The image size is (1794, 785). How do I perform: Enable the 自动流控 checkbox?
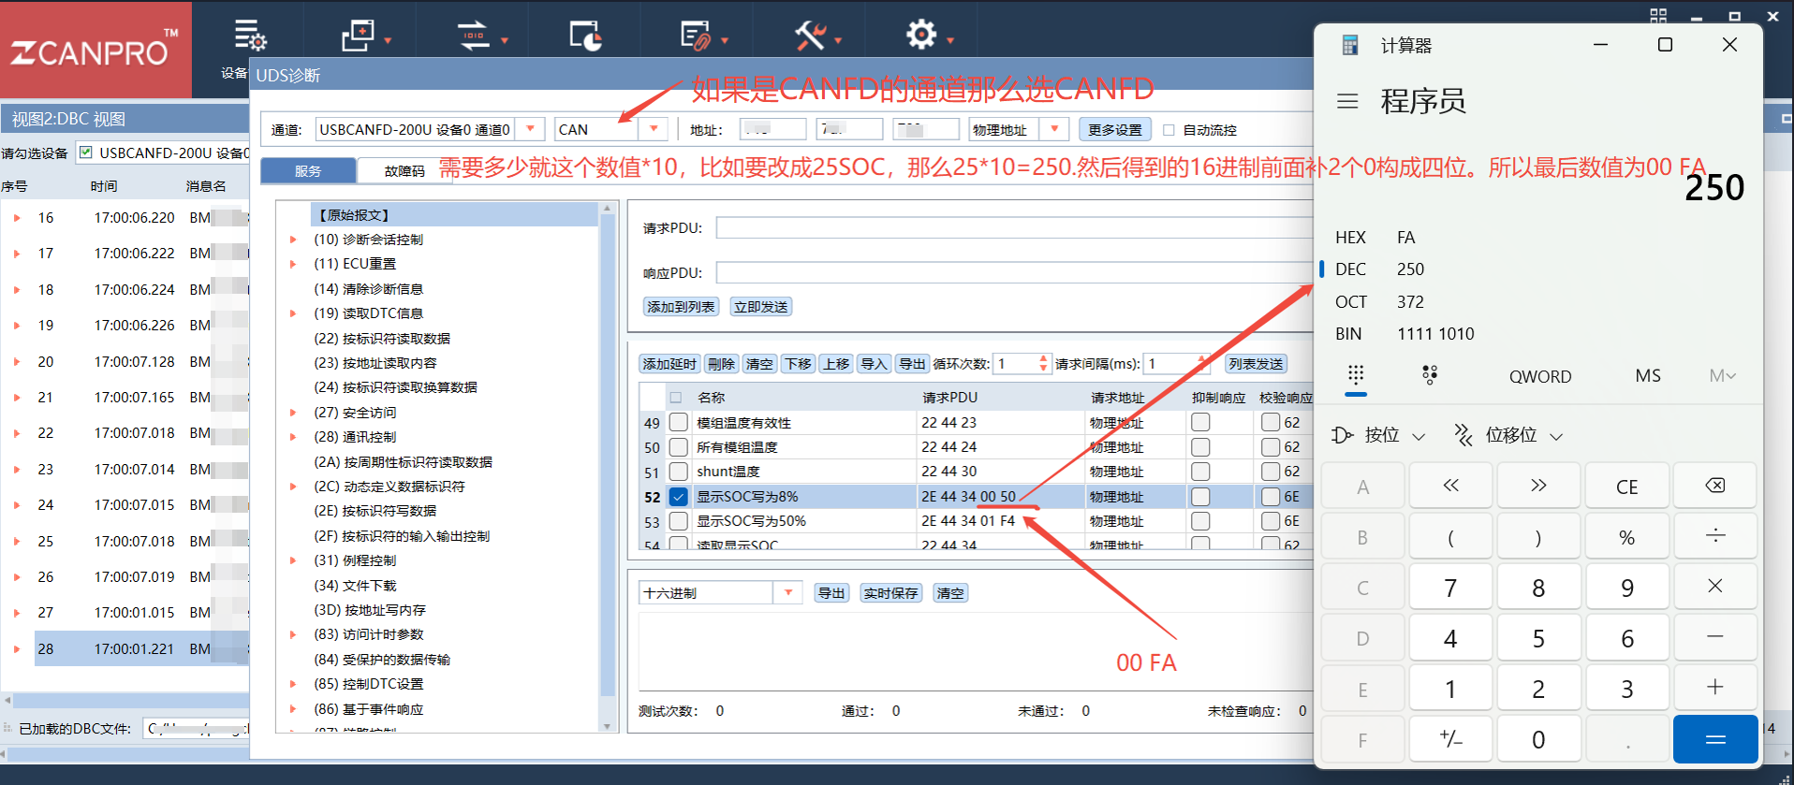point(1169,130)
